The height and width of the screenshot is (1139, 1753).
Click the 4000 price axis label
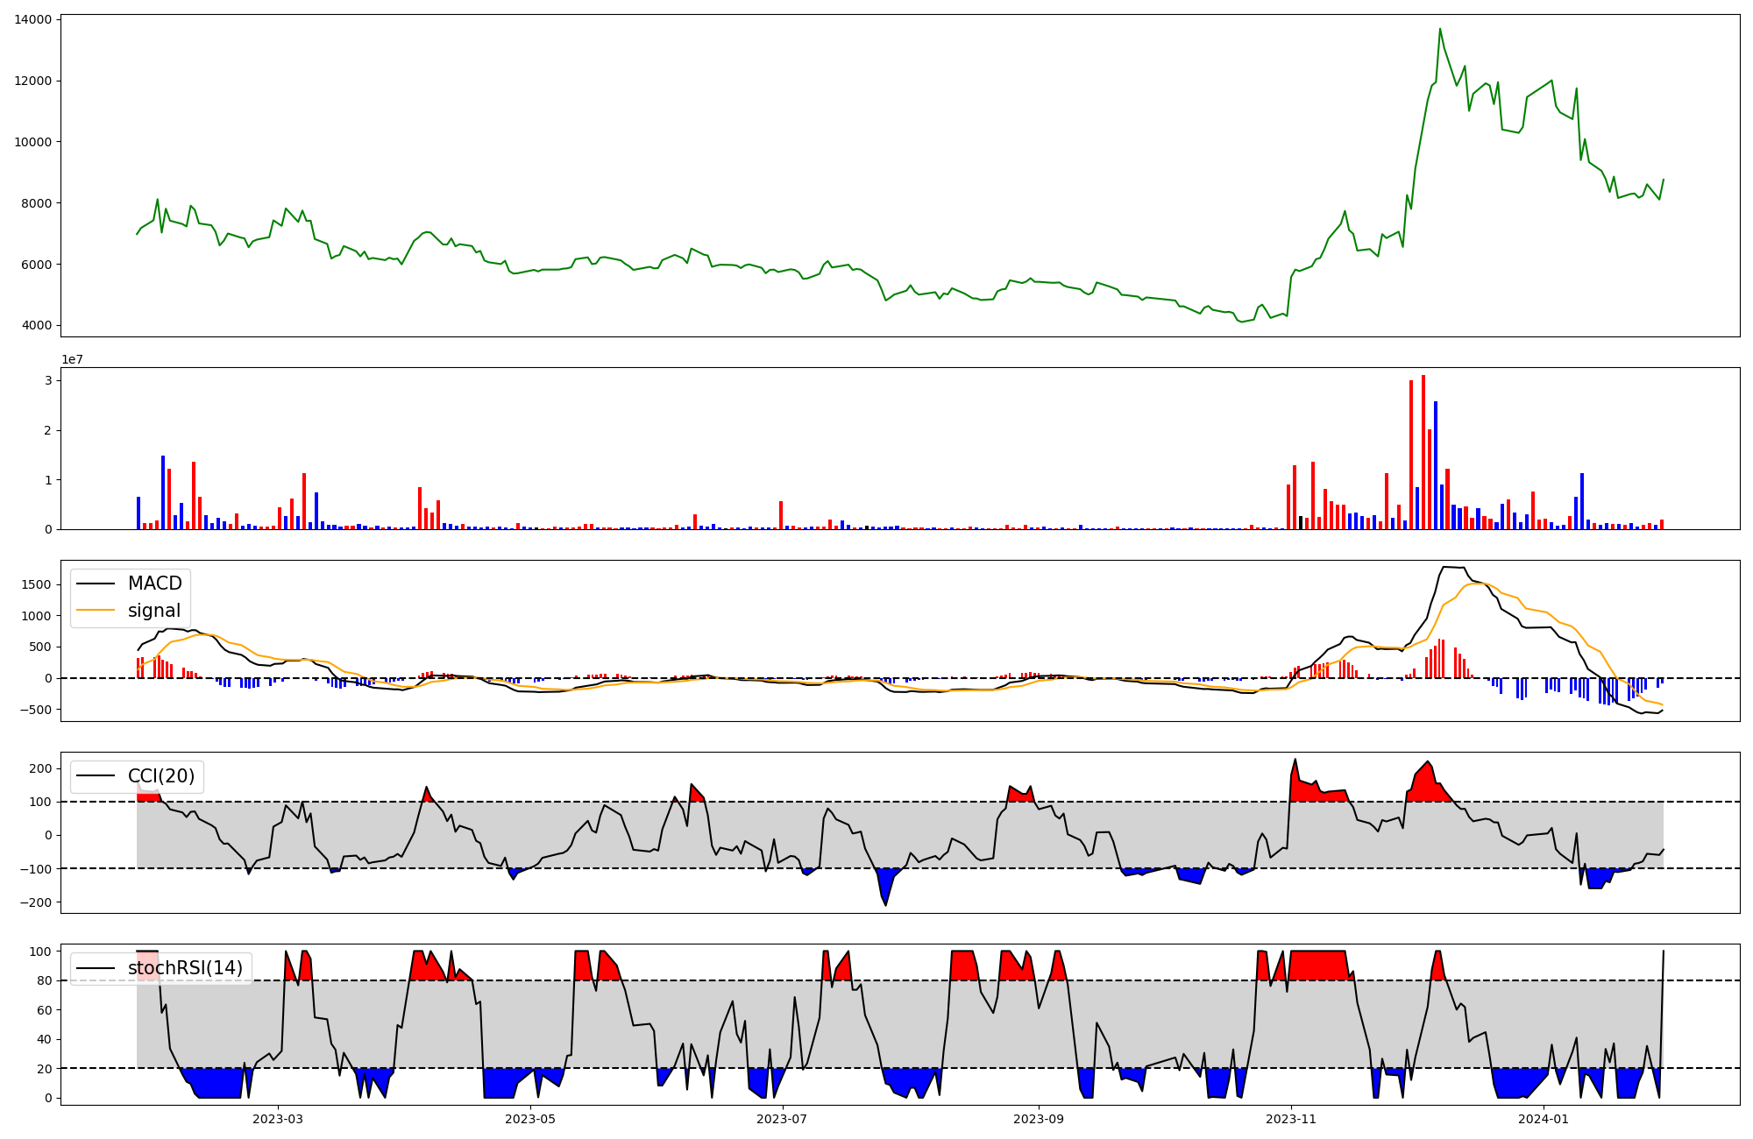click(x=36, y=326)
